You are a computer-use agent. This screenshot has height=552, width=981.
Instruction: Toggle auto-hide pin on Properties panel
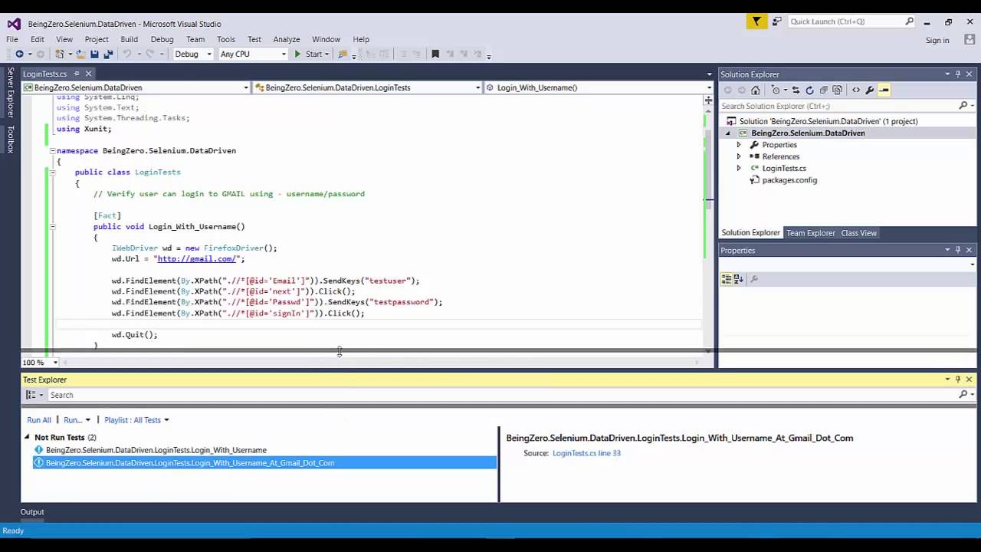coord(958,251)
